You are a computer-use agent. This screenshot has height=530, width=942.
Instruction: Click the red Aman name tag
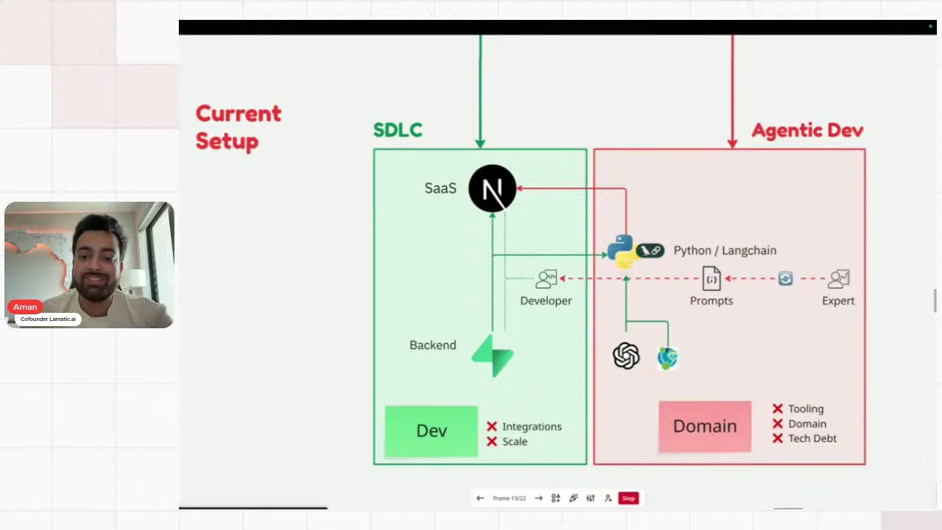pyautogui.click(x=25, y=307)
